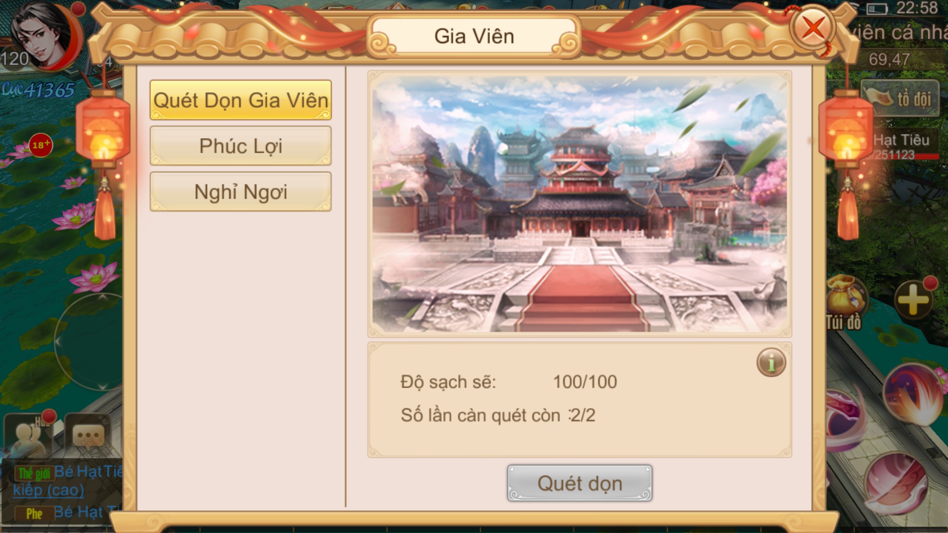Tap the virtual joystick circle
The height and width of the screenshot is (533, 948).
[x=89, y=342]
